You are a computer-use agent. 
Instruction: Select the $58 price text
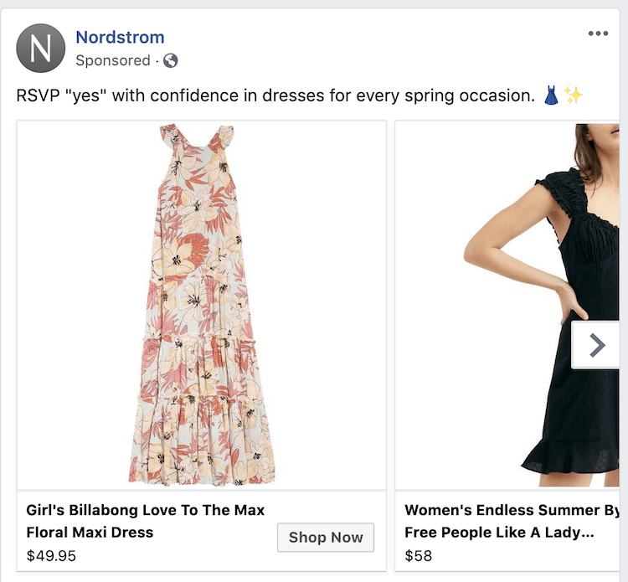(418, 556)
